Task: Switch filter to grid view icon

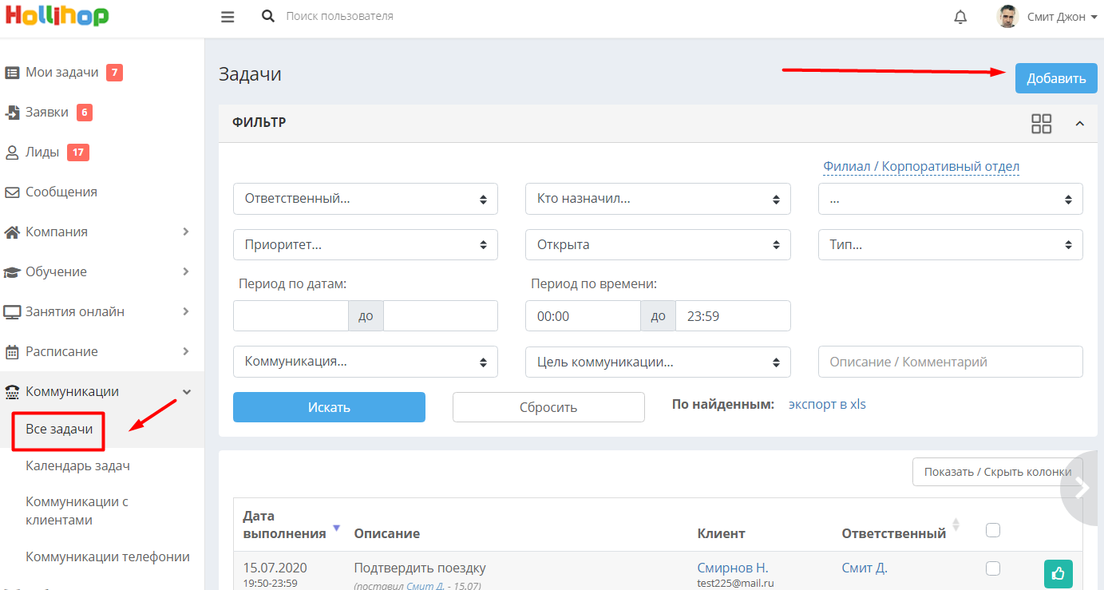Action: click(x=1042, y=124)
